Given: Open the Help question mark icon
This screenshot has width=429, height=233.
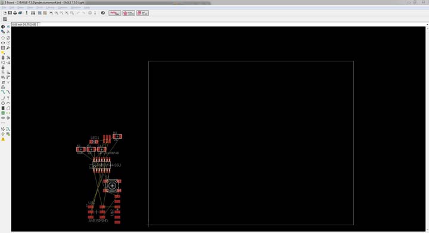Looking at the screenshot, I should pos(103,13).
